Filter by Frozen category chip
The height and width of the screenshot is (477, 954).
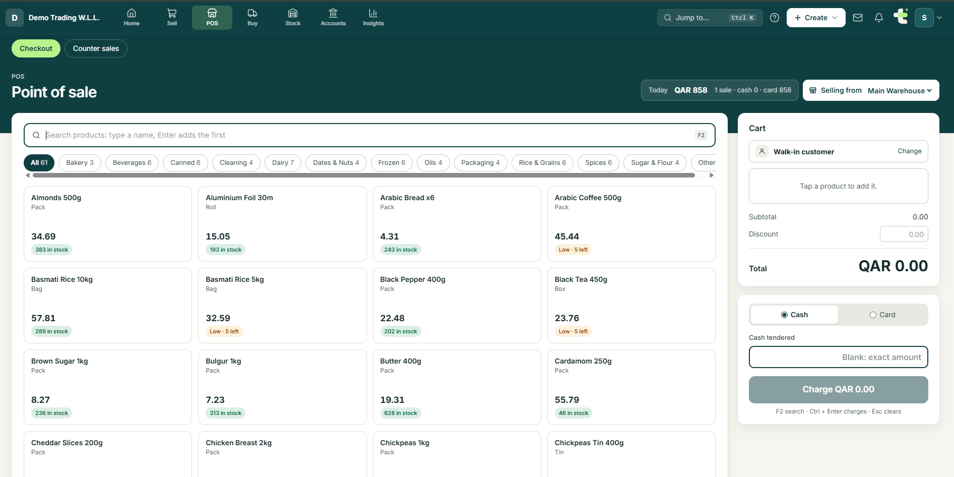tap(392, 162)
